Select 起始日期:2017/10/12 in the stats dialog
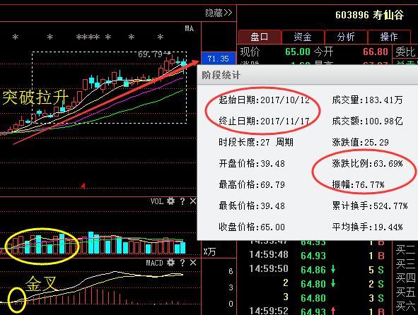The width and height of the screenshot is (418, 315). [265, 100]
